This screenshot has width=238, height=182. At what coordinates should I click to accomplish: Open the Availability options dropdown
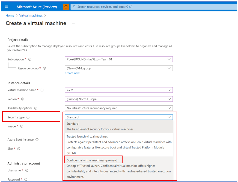tap(119, 108)
